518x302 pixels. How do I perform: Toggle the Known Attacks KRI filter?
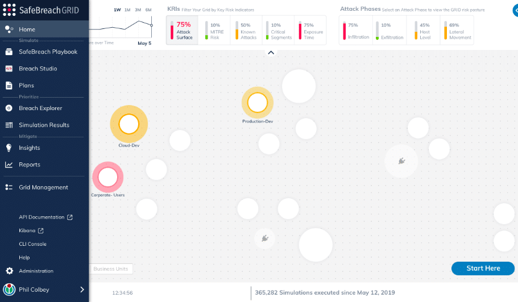(246, 30)
